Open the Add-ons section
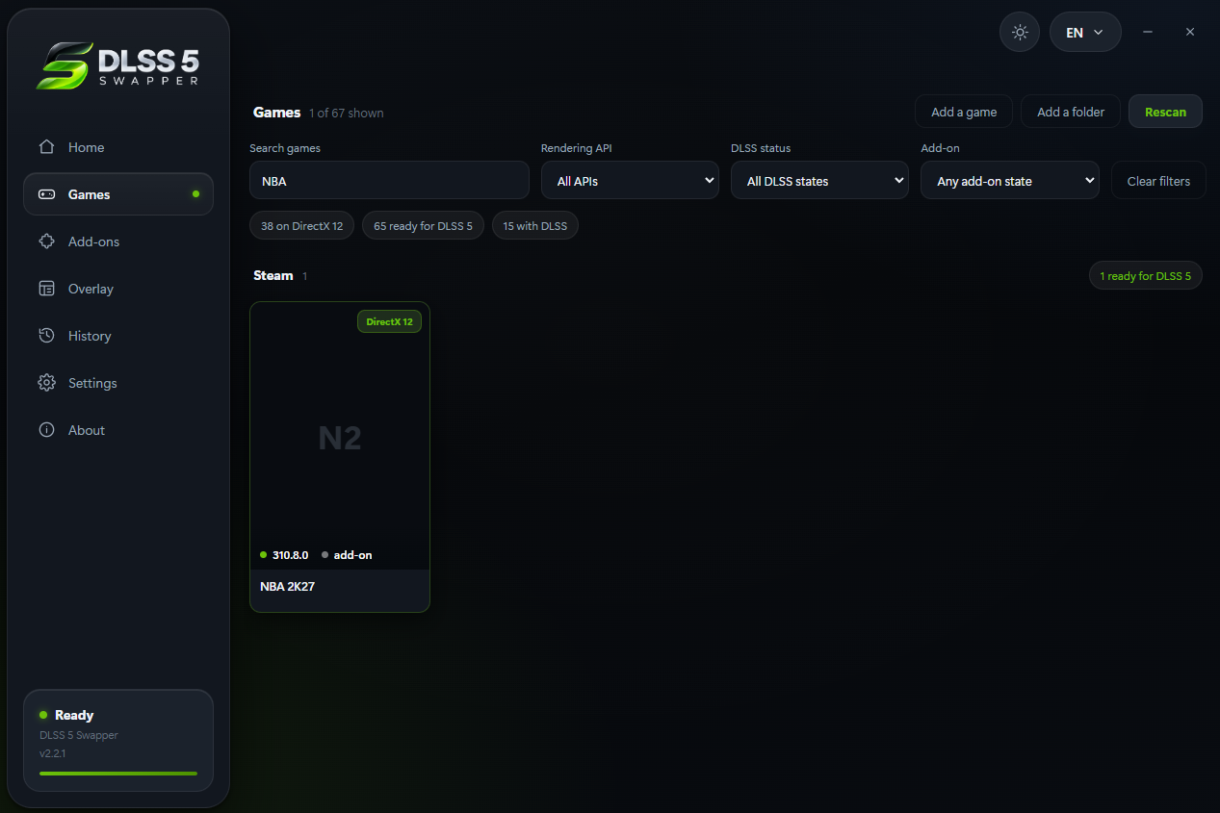This screenshot has width=1220, height=813. (118, 241)
